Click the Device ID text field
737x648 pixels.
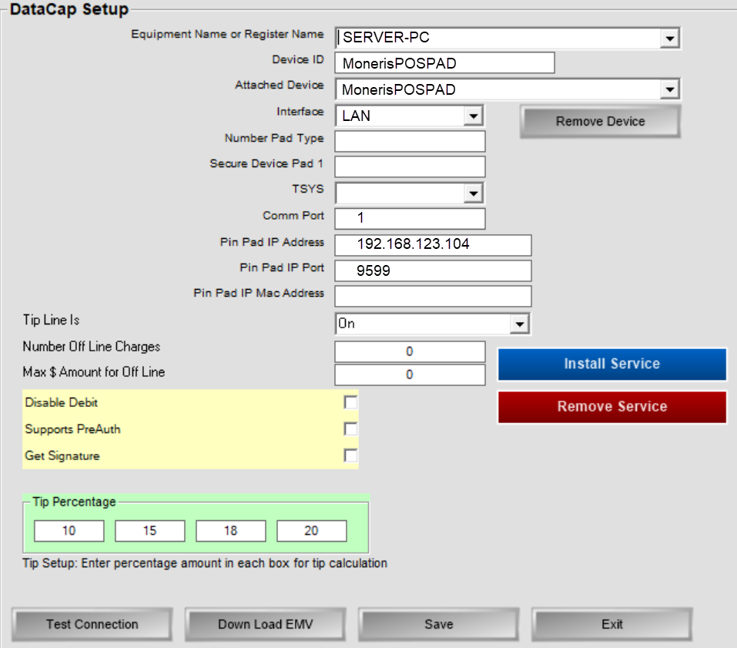(444, 63)
